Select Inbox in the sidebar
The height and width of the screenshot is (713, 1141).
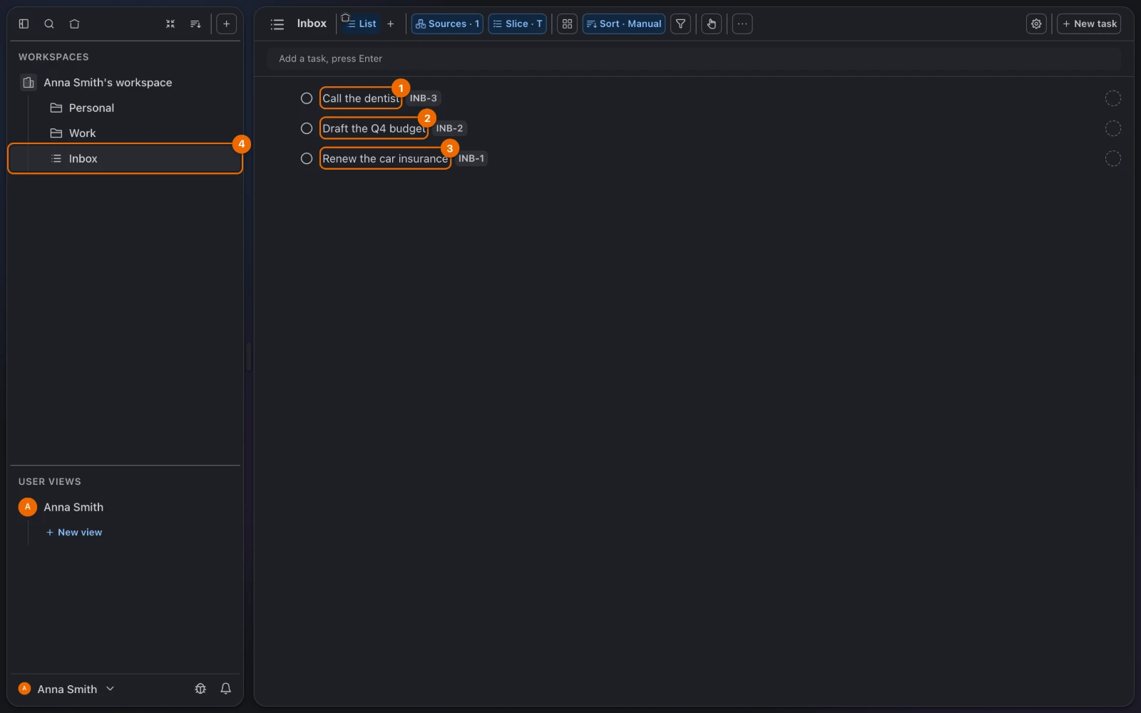[x=125, y=158]
